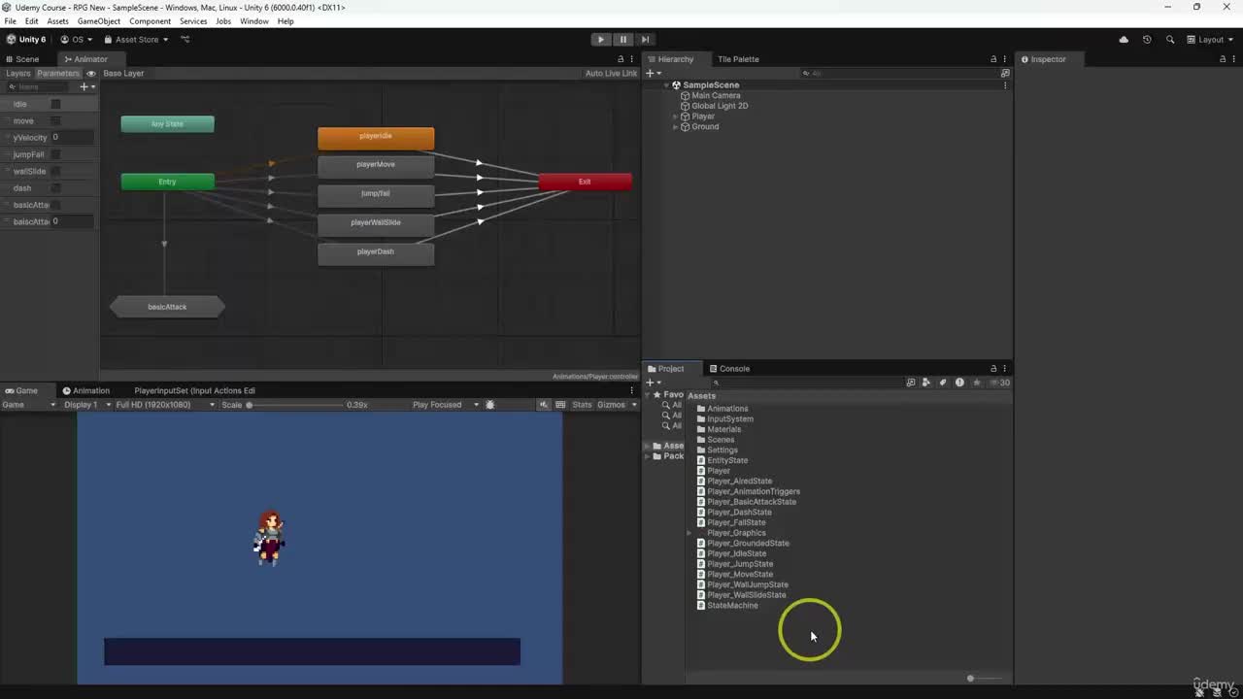The width and height of the screenshot is (1243, 699).
Task: Click the Base Layer breadcrumb
Action: (x=123, y=74)
